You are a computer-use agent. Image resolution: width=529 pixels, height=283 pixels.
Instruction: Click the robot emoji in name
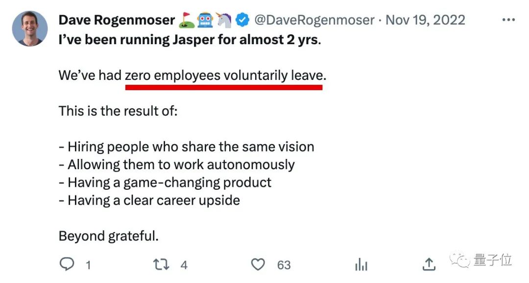tap(205, 20)
